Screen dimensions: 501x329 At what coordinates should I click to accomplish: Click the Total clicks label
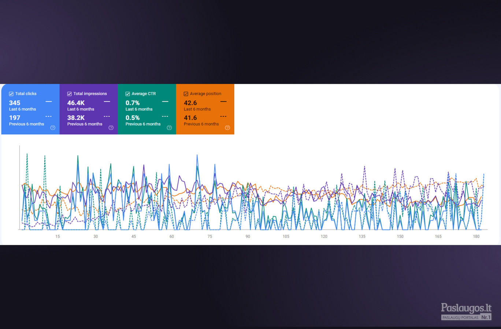[x=26, y=94]
